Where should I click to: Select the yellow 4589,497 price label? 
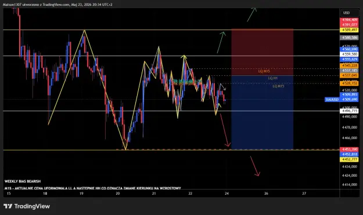coord(349,30)
